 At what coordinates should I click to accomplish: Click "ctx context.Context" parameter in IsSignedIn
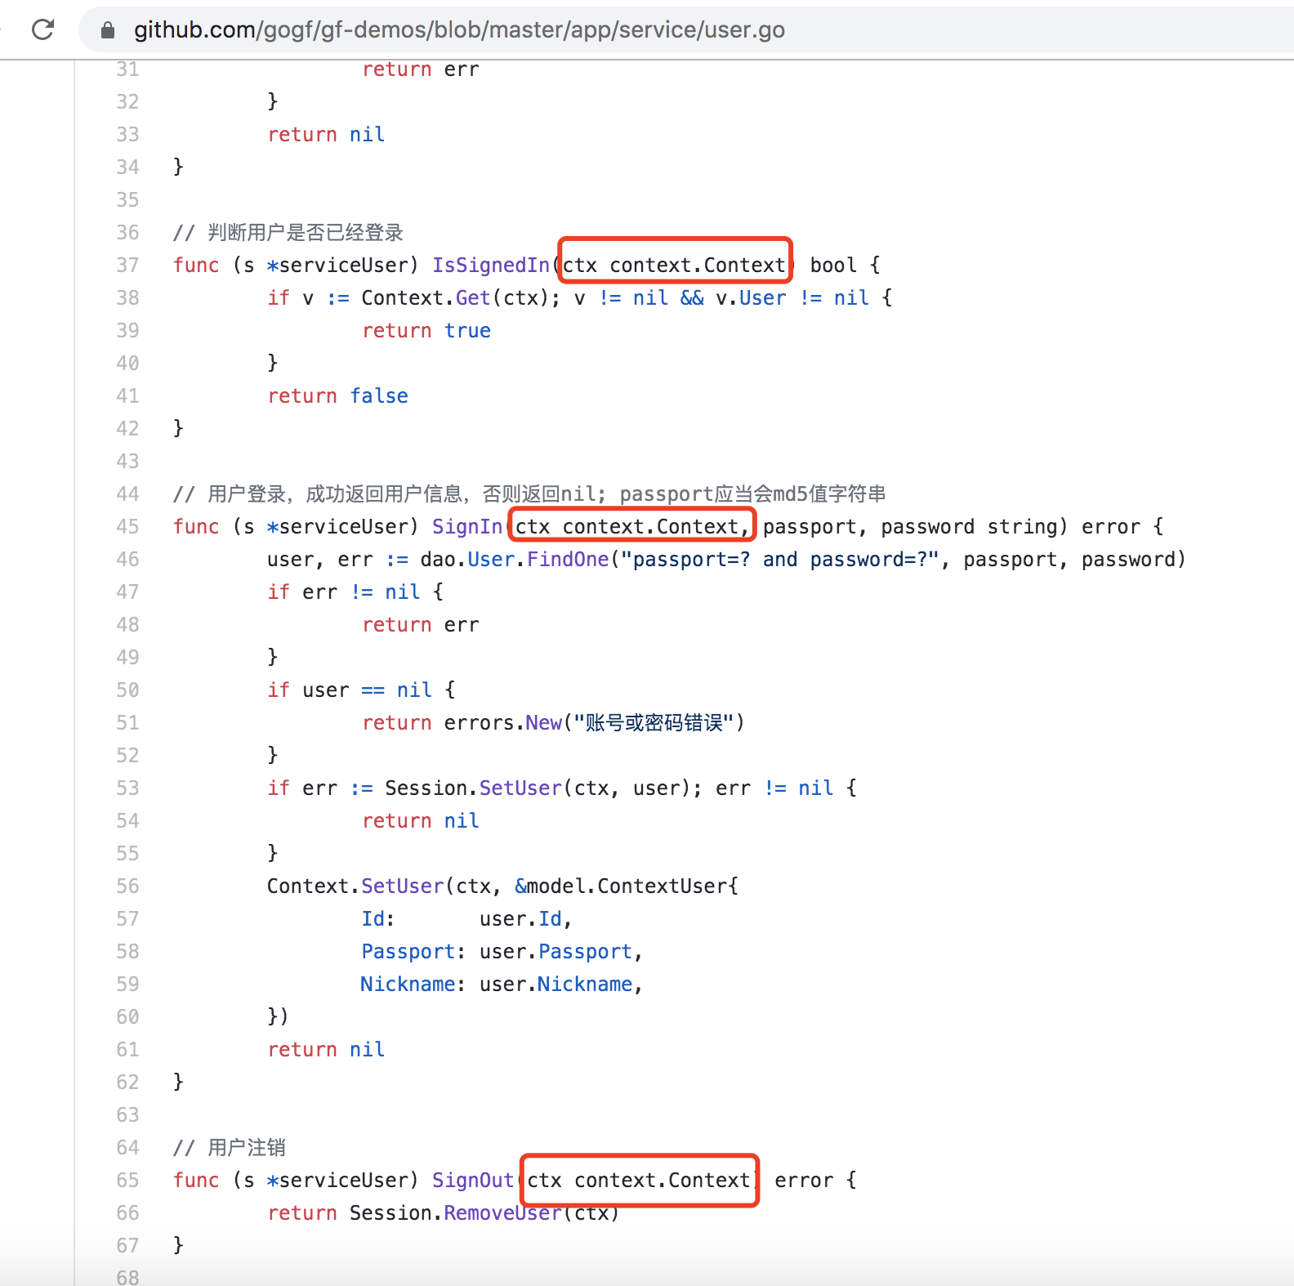point(674,266)
